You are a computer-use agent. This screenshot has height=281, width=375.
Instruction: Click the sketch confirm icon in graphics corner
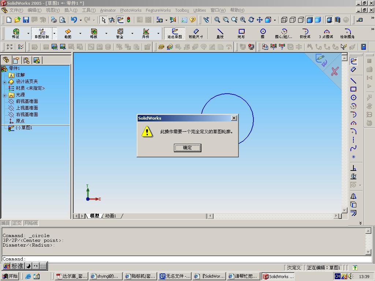point(321,60)
